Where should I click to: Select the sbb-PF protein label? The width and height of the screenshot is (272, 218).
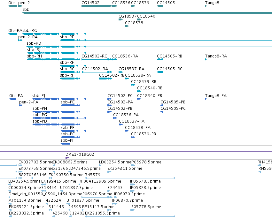click(x=67, y=128)
